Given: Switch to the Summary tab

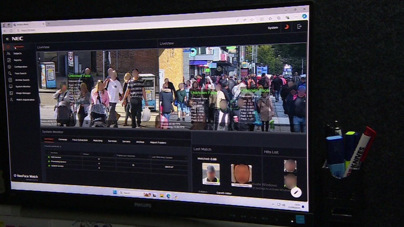Looking at the screenshot, I should (x=49, y=139).
